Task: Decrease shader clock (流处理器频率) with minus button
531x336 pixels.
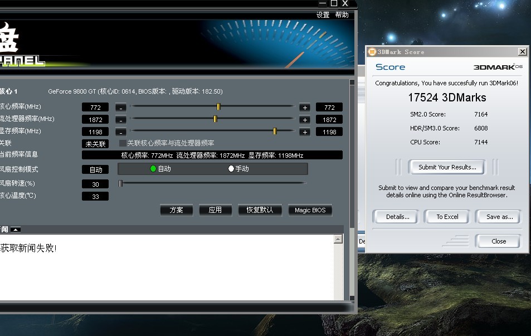Action: pos(120,120)
